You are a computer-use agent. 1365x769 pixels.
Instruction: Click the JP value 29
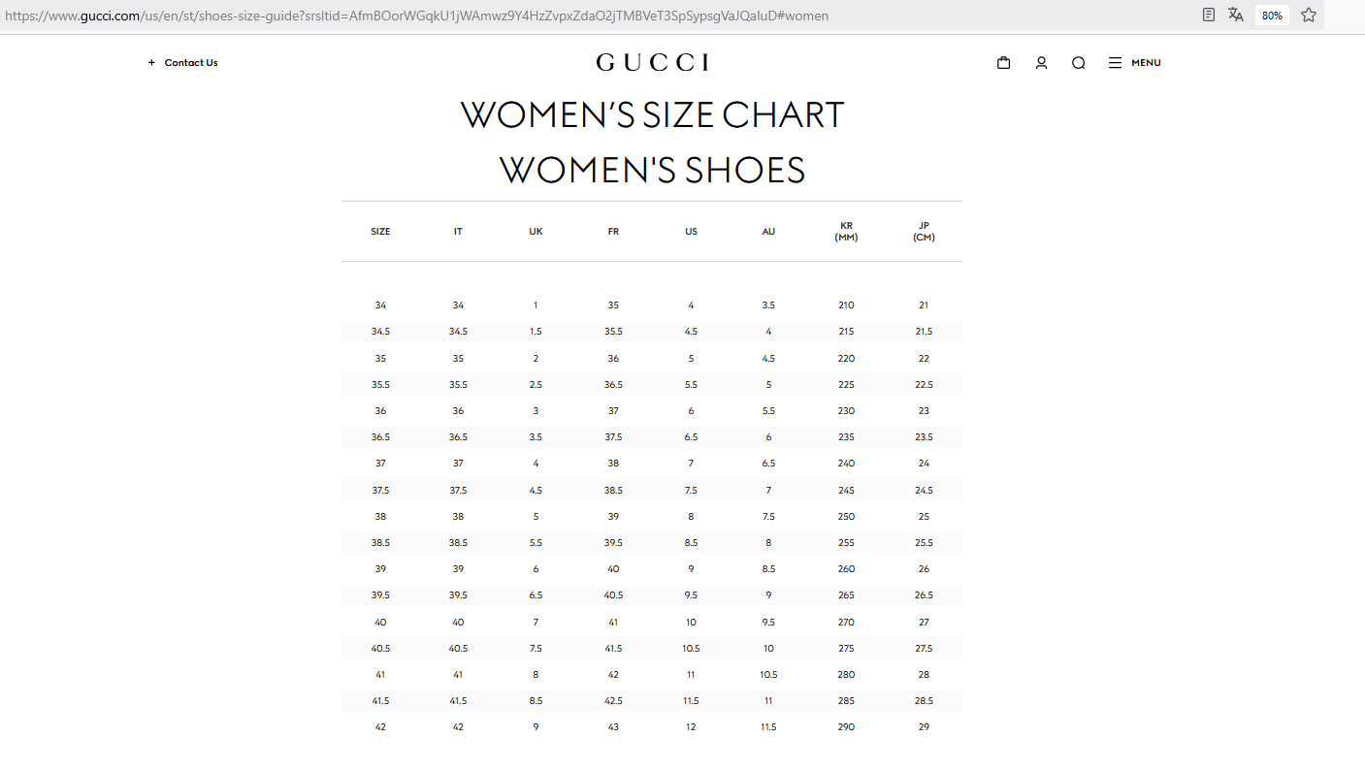coord(924,727)
